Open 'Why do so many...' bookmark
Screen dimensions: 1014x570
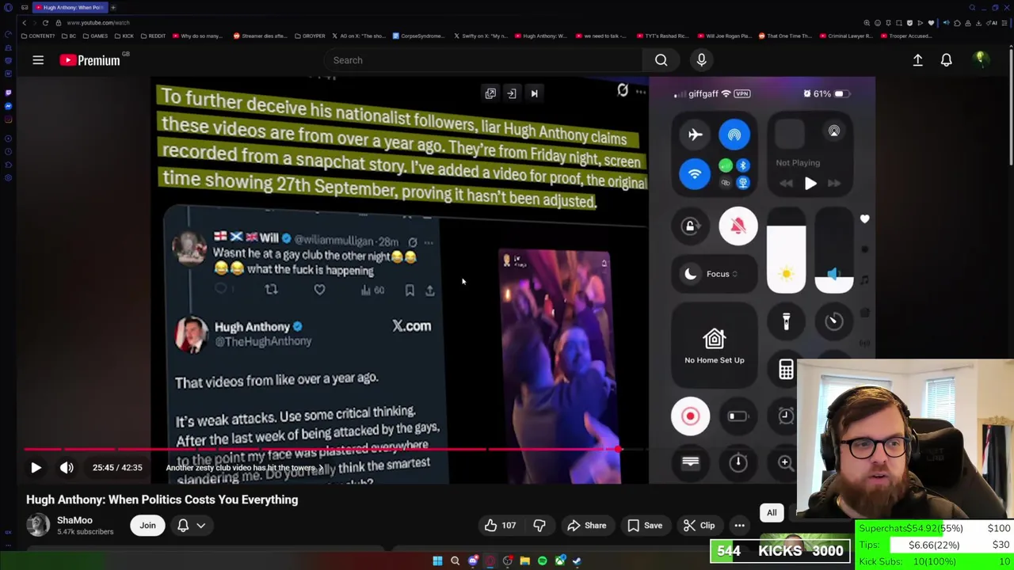197,36
